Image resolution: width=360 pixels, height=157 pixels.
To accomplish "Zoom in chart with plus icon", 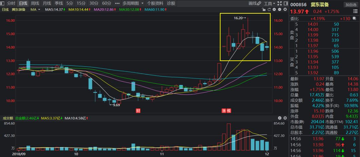I will (x=274, y=9).
